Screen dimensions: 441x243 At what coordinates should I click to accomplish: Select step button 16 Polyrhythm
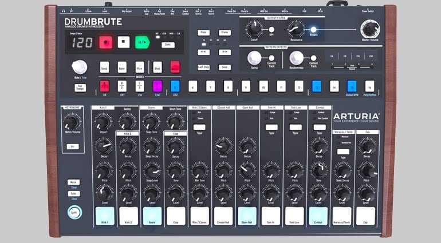(x=369, y=86)
